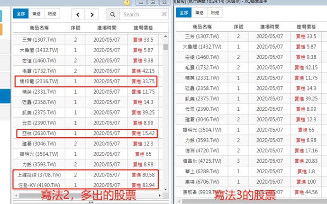Image resolution: width=327 pixels, height=204 pixels.
Task: Click 三芳 (1307.TW) in the right window
Action: 202,36
